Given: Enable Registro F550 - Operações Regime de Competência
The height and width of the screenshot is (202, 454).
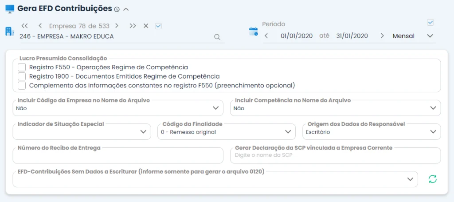Looking at the screenshot, I should point(22,67).
